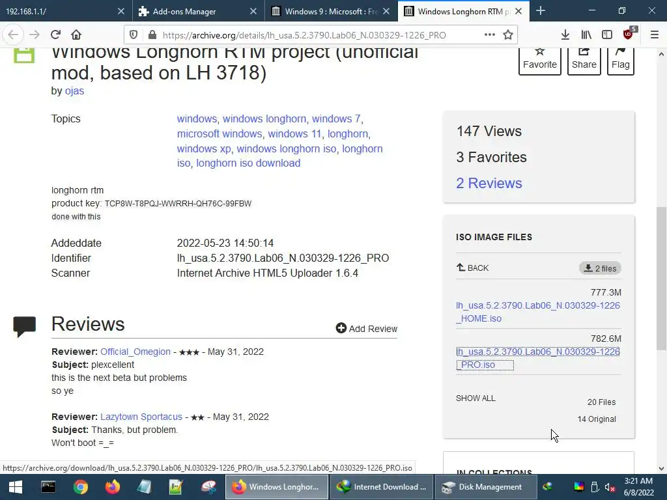Open the 'microsoft windows' topic link

coord(220,133)
